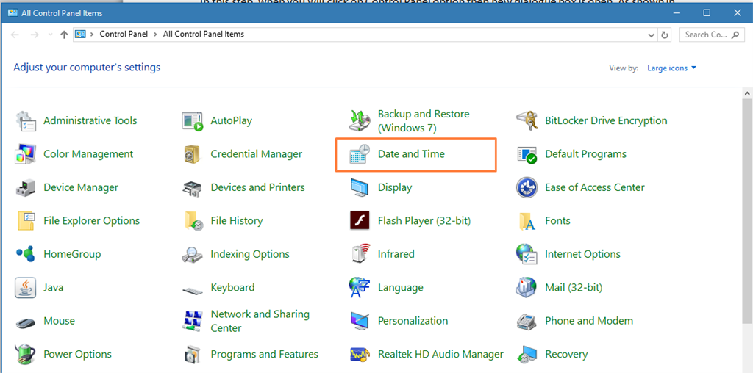Open the Date and Time link
753x373 pixels.
pos(411,154)
